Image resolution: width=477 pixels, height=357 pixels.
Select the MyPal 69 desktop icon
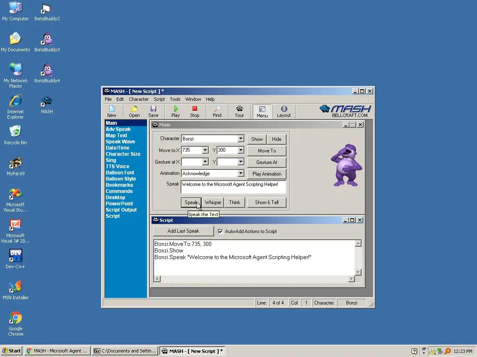click(15, 167)
